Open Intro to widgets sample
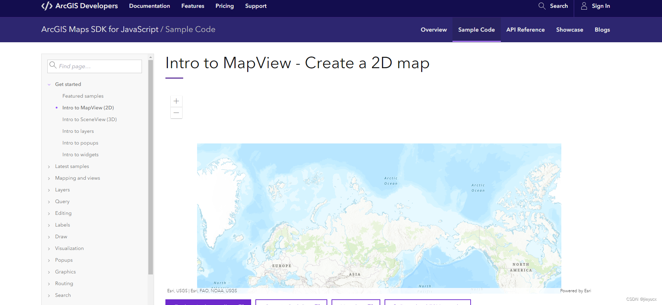Image resolution: width=662 pixels, height=305 pixels. 80,154
